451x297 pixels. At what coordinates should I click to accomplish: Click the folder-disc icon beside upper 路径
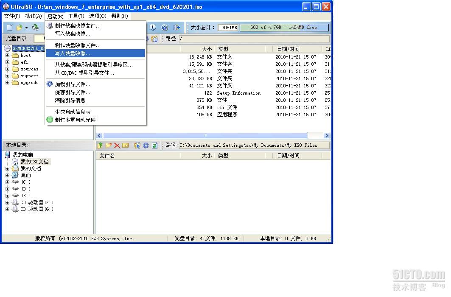pyautogui.click(x=154, y=39)
